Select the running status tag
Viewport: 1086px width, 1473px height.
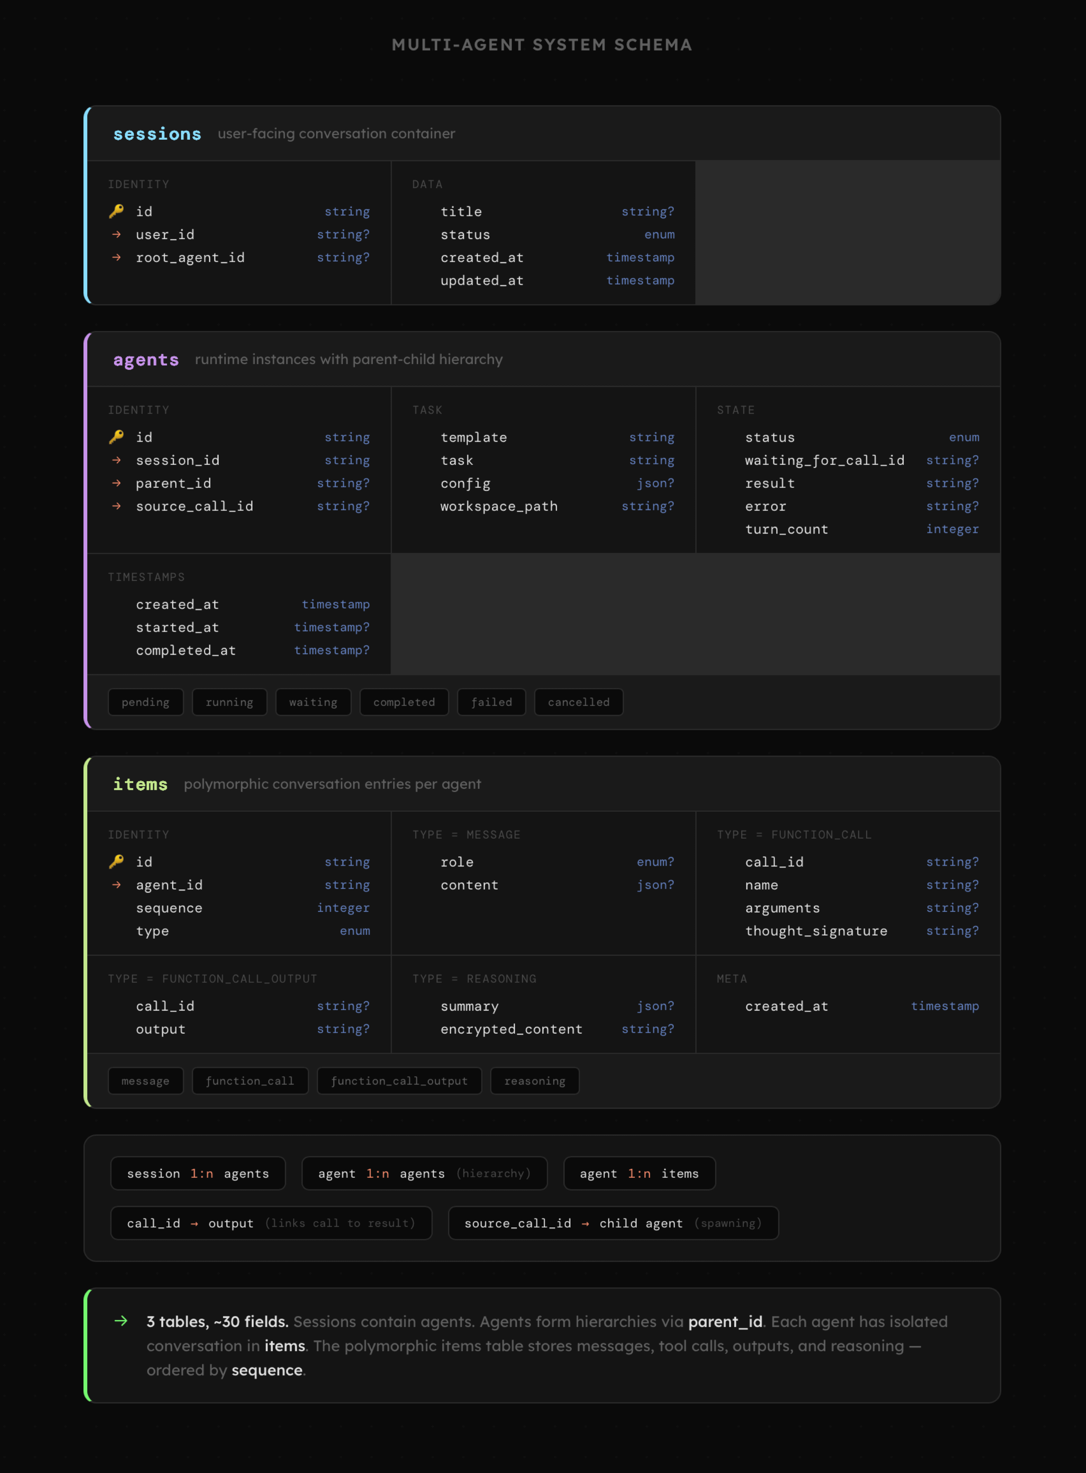pyautogui.click(x=230, y=702)
